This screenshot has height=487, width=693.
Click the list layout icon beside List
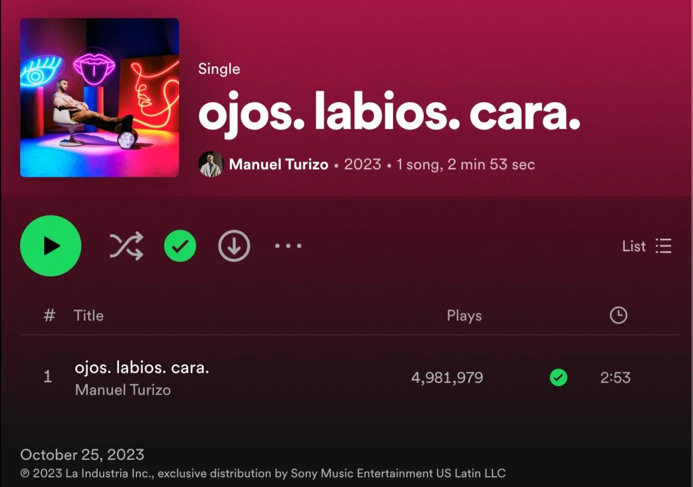click(664, 246)
